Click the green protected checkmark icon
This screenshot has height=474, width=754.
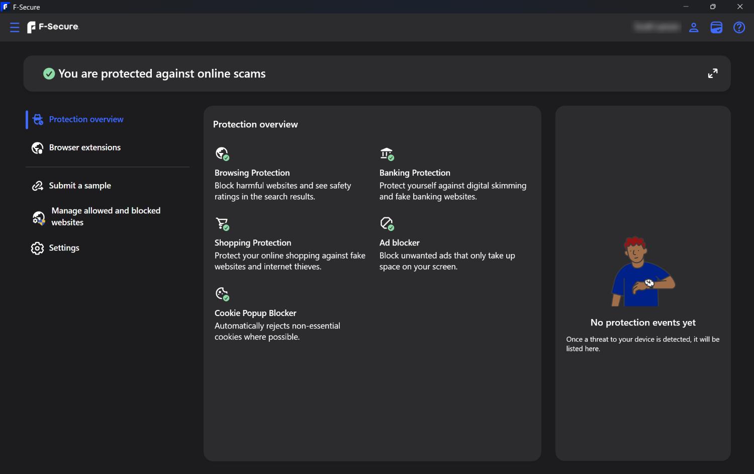coord(49,74)
